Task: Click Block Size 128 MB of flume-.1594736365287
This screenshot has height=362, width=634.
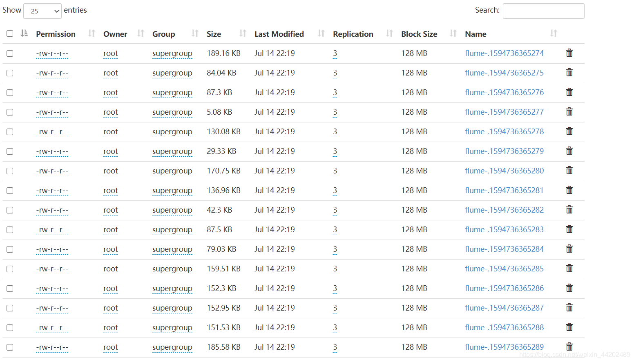Action: (x=414, y=308)
